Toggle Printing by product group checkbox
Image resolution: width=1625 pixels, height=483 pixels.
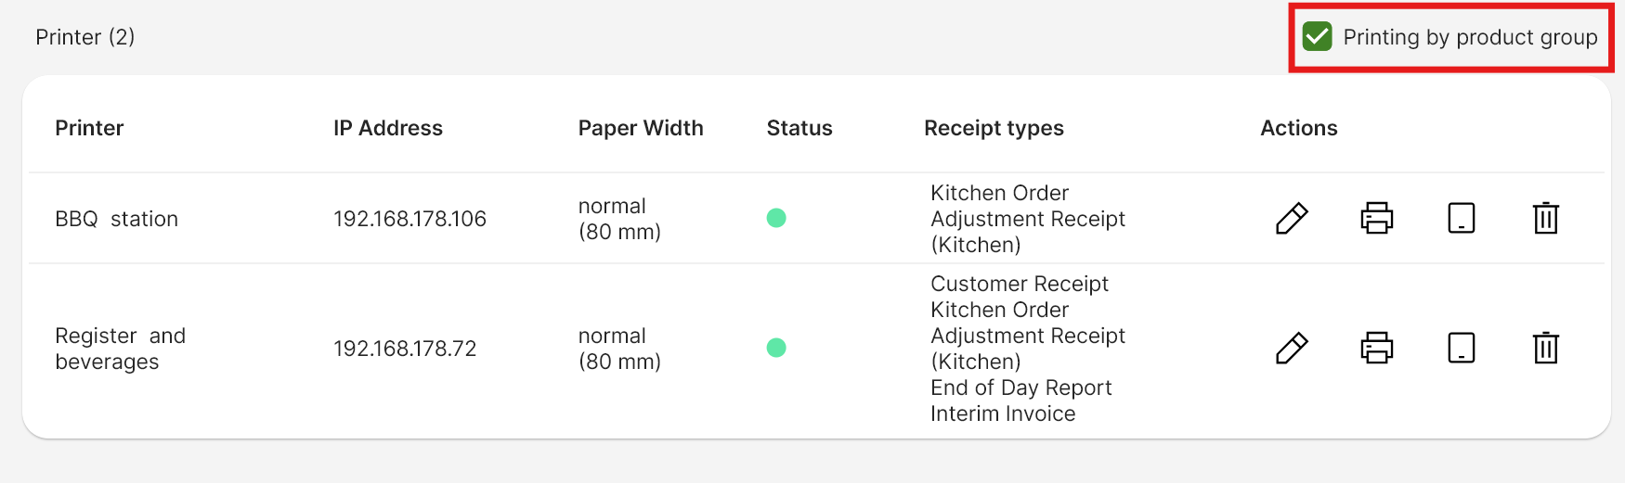[x=1317, y=37]
